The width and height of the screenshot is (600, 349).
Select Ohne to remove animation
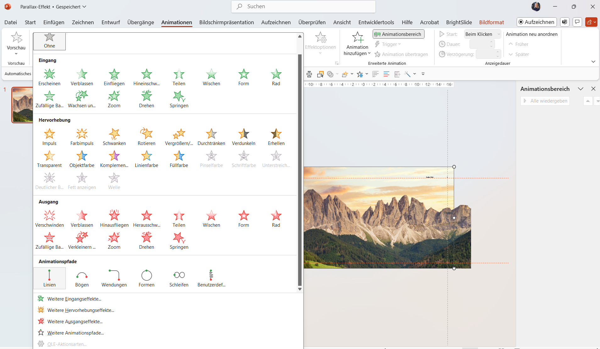[49, 41]
